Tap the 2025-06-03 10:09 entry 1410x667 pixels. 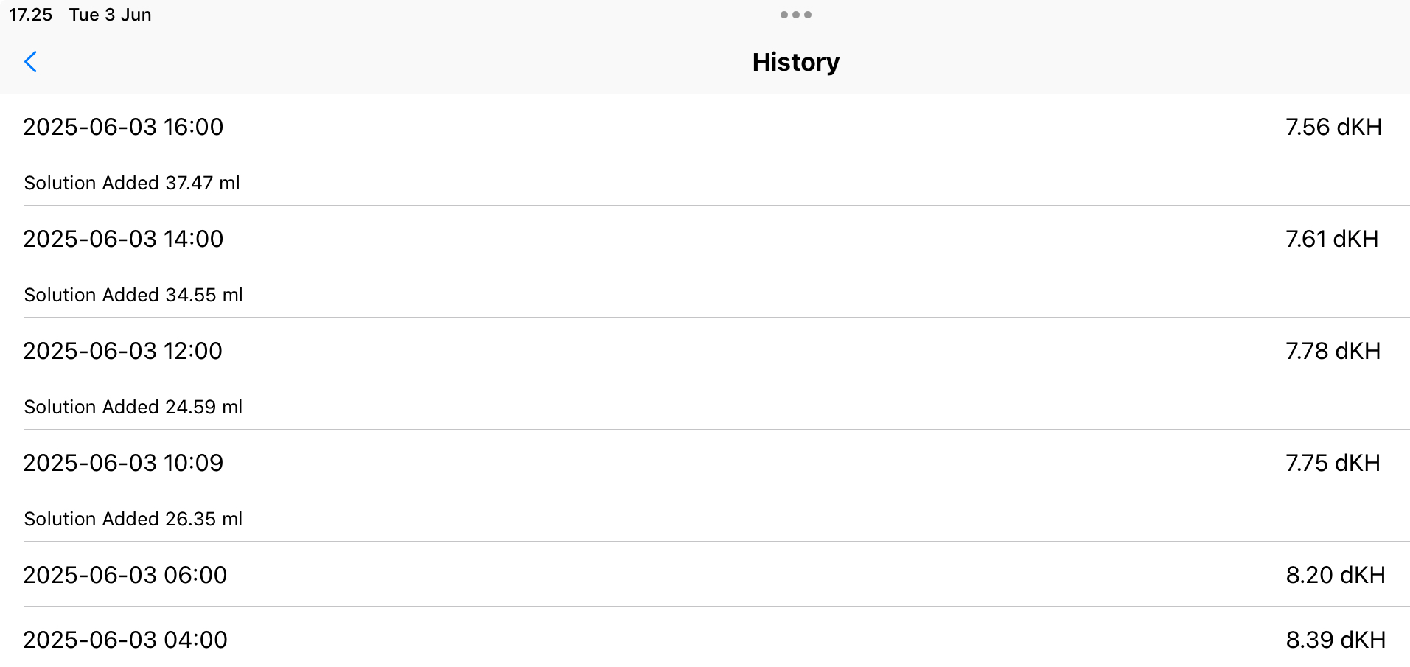click(x=123, y=463)
